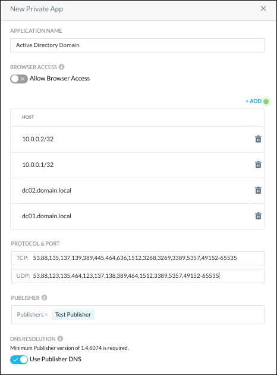Enable the Allow Browser Access switch

tap(19, 79)
